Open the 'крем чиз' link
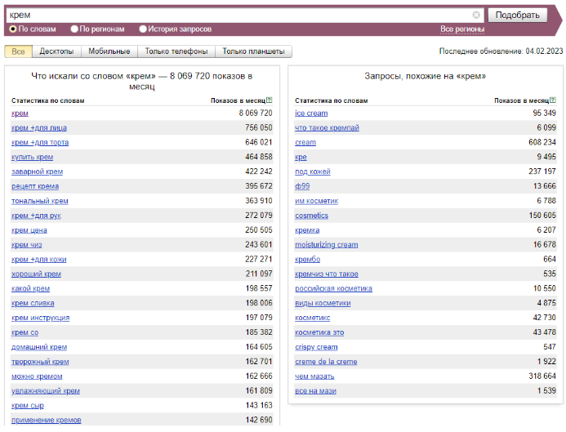Image resolution: width=566 pixels, height=432 pixels. click(27, 245)
